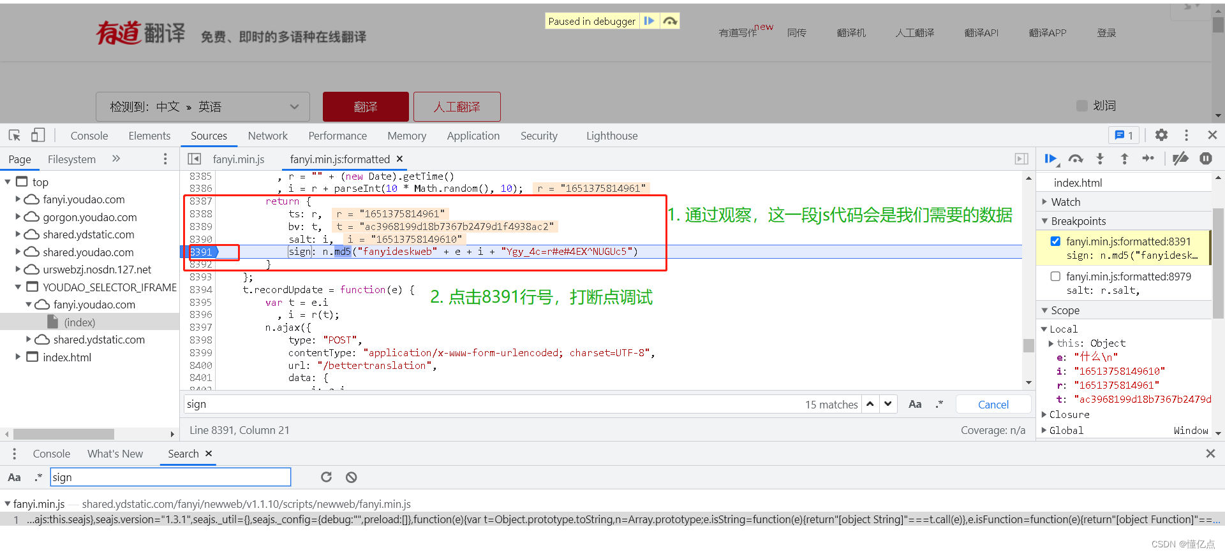1225x555 pixels.
Task: Collapse YOUDAO_SELECTOR_IFRAME node
Action: pos(18,287)
